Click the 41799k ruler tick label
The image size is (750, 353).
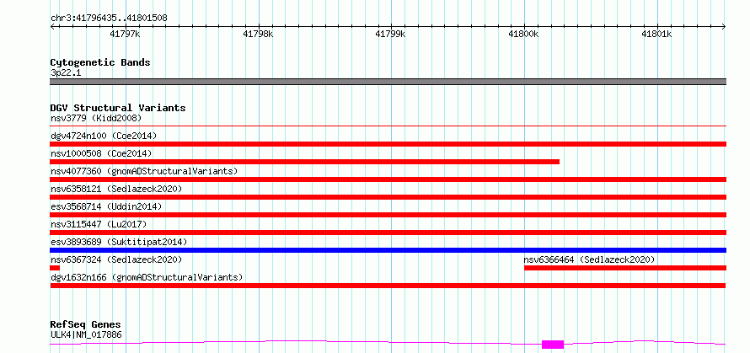coord(391,35)
